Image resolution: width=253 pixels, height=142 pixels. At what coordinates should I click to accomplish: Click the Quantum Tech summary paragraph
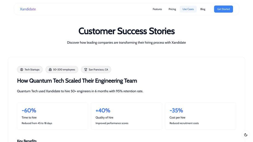tap(80, 91)
